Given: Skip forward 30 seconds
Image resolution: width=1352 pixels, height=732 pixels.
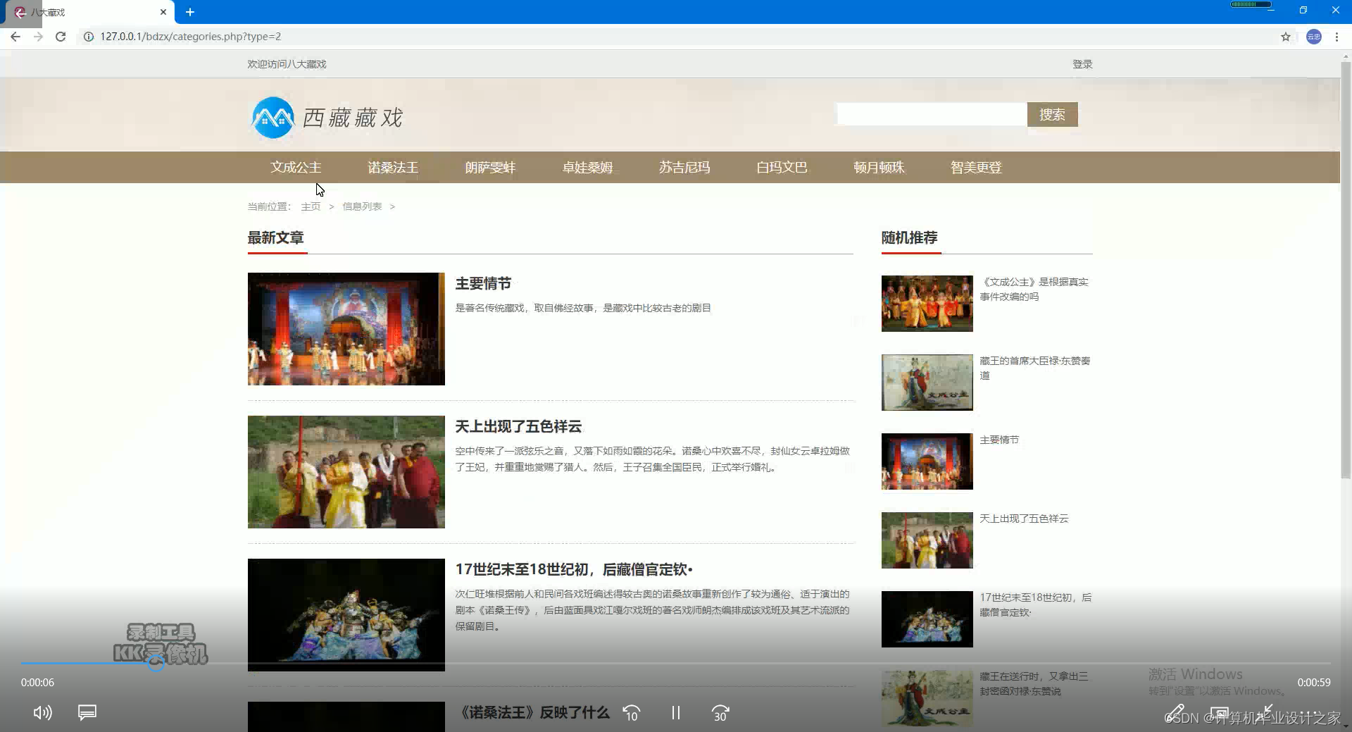Looking at the screenshot, I should (720, 713).
